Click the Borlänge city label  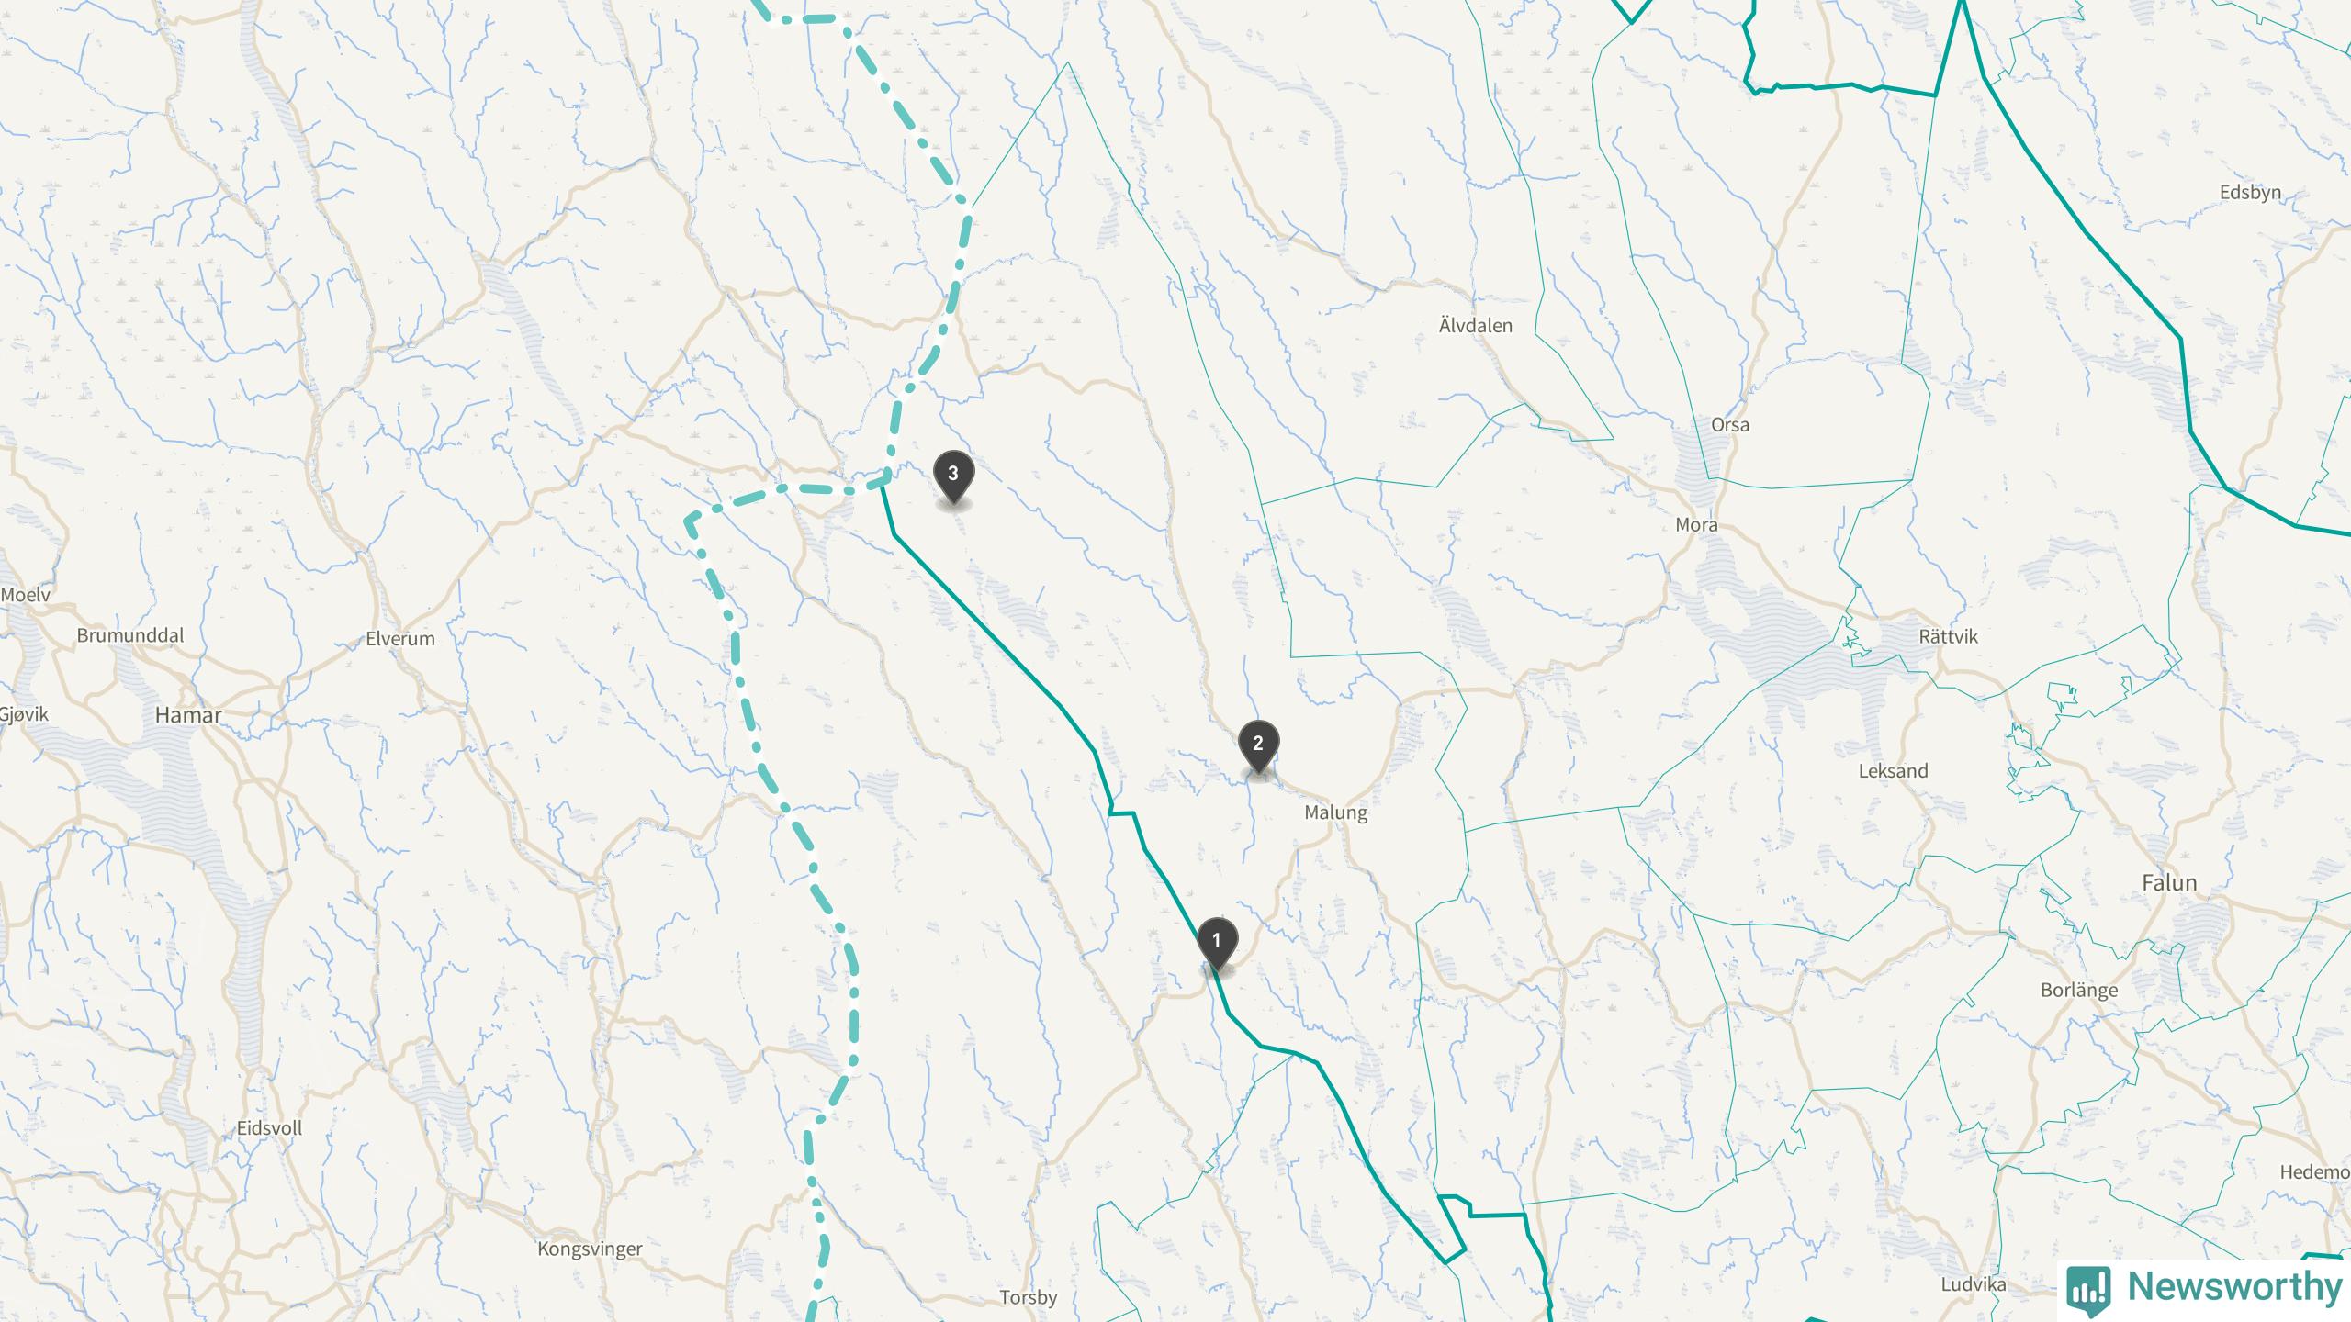[2079, 991]
